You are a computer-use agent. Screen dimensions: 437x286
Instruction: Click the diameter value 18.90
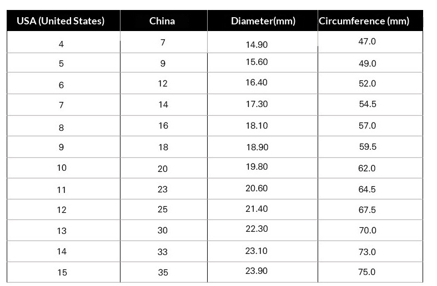coord(257,147)
